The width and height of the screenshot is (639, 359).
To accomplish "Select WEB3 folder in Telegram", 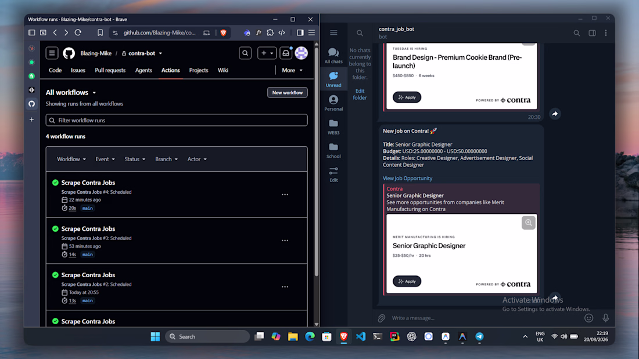I will point(333,126).
